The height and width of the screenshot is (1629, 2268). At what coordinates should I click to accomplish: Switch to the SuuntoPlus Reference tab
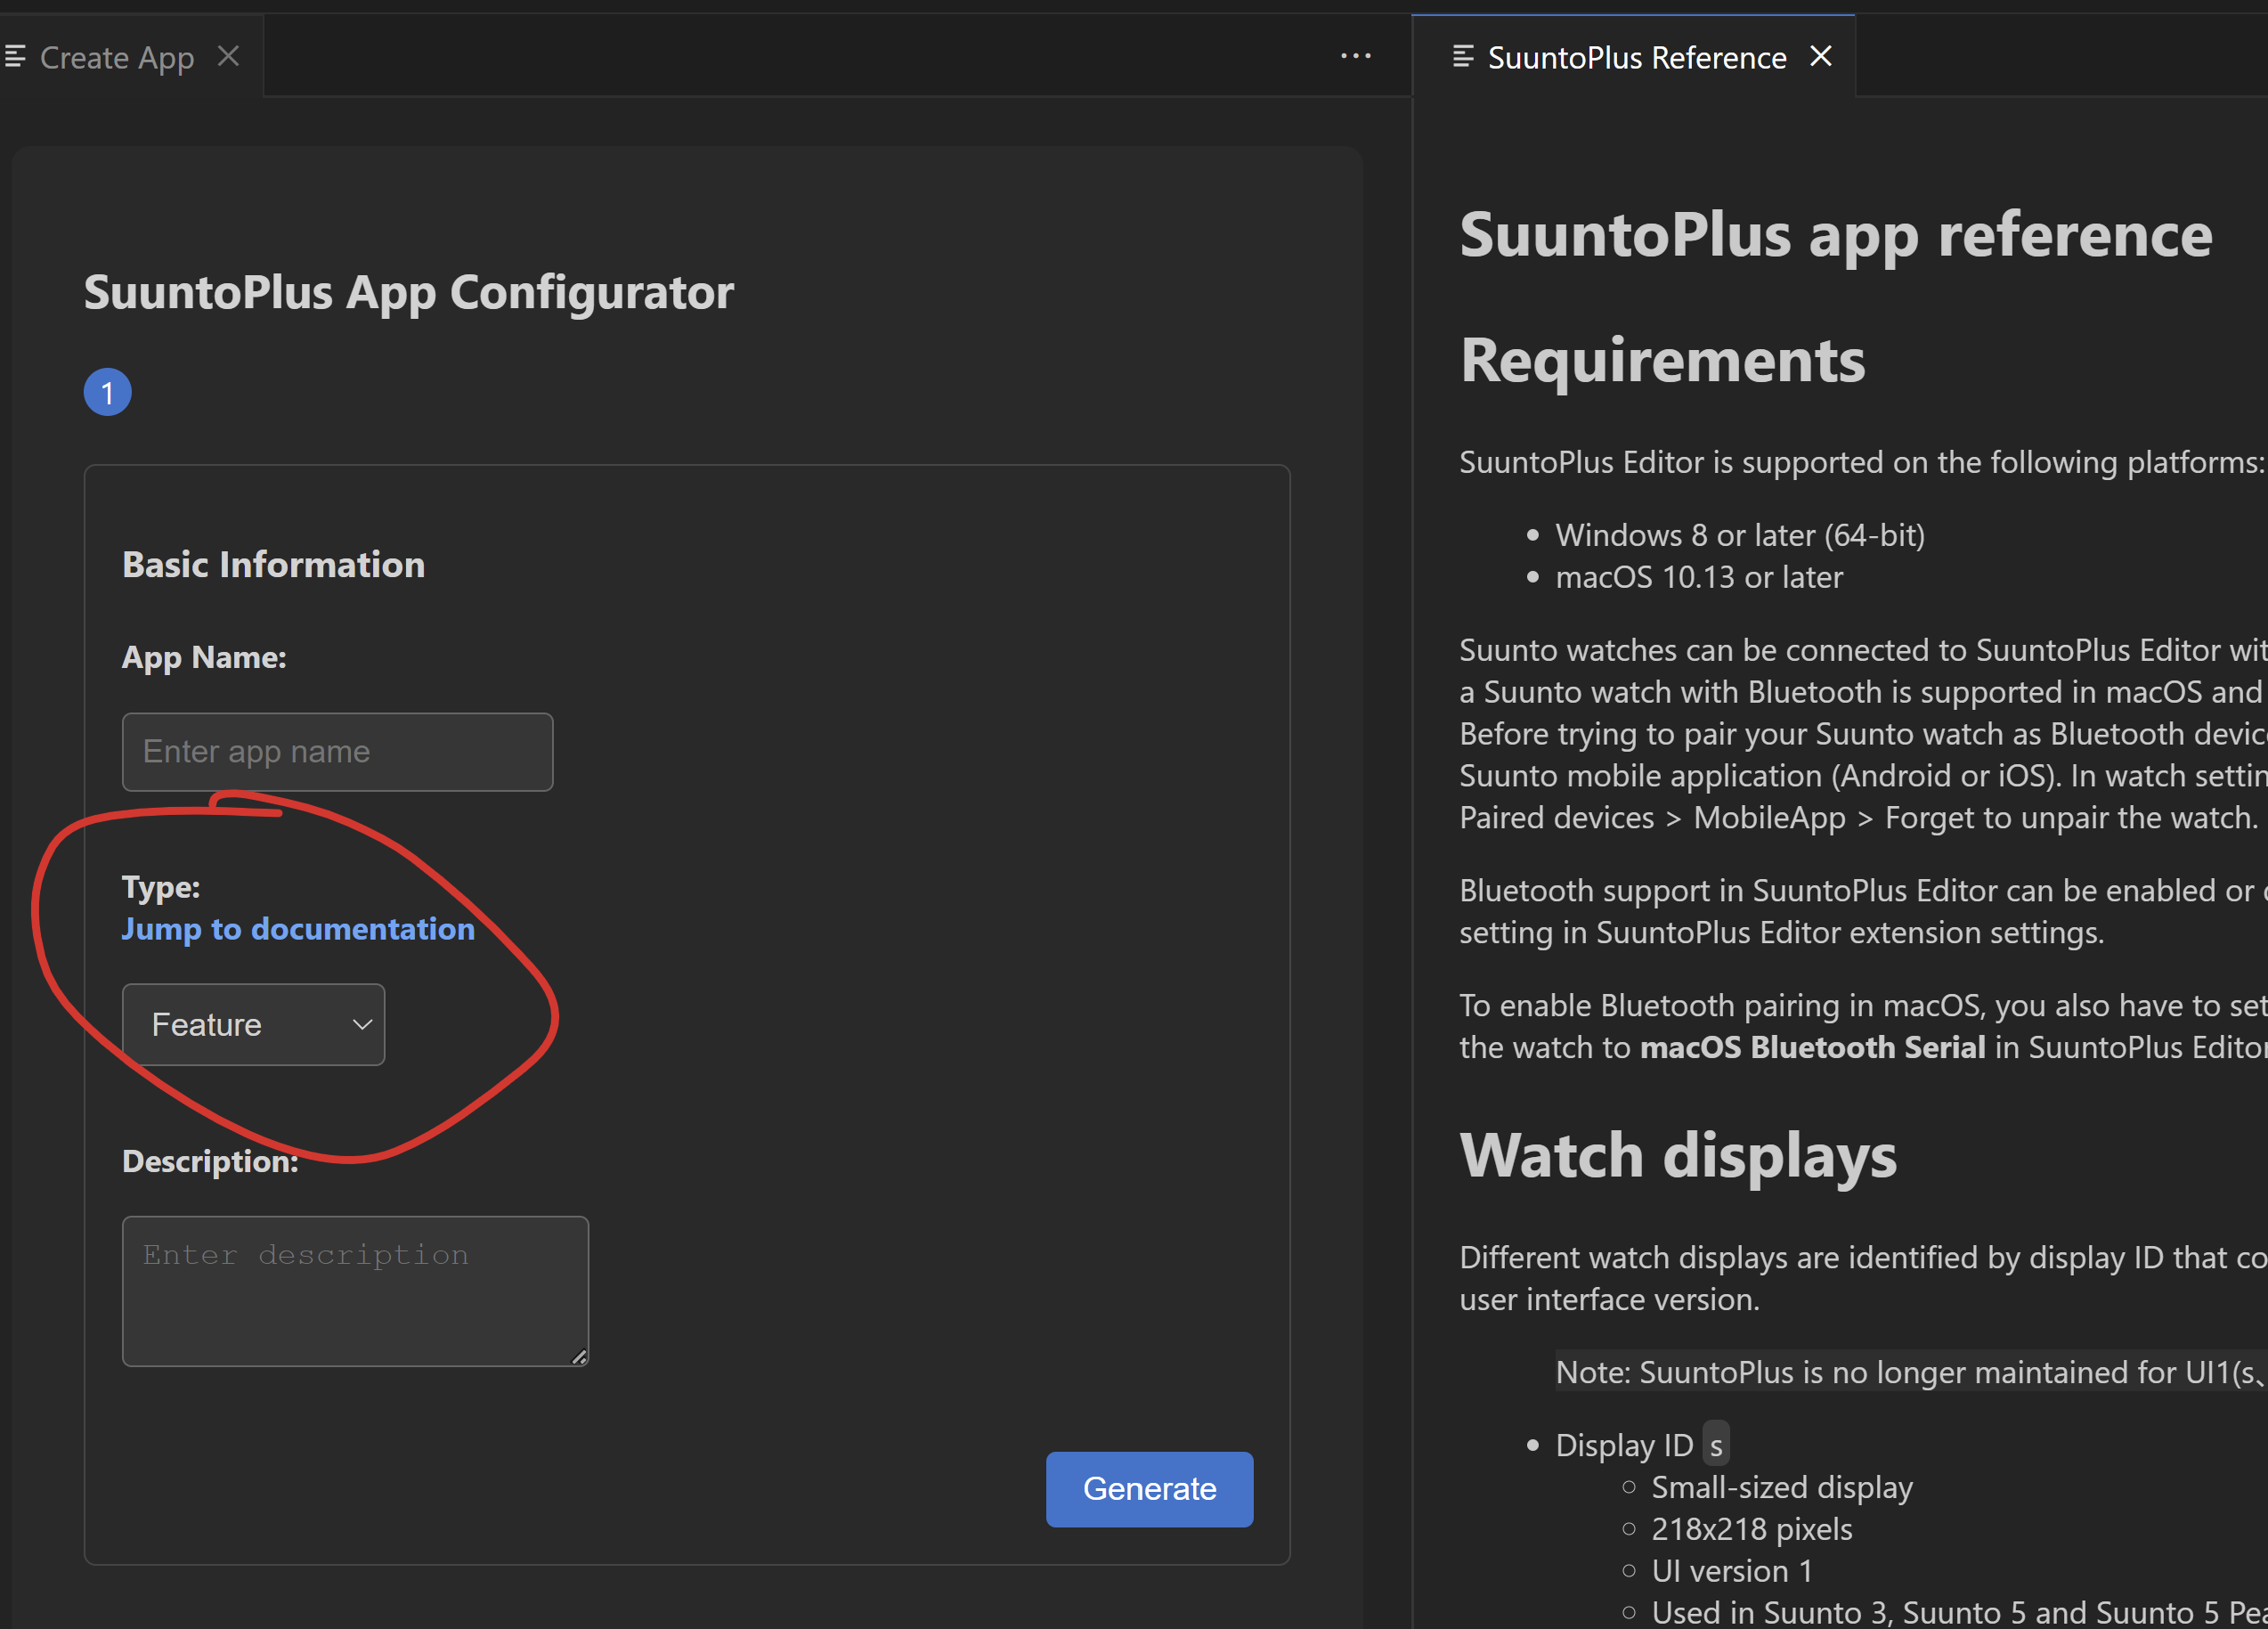click(x=1636, y=58)
